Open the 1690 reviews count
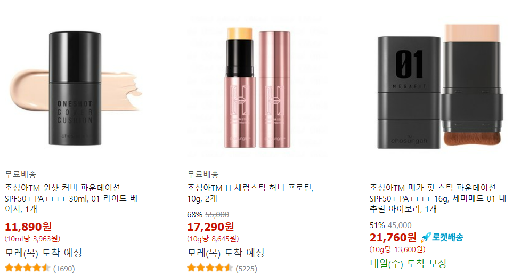Viewport: 513px width, 274px height. click(64, 269)
